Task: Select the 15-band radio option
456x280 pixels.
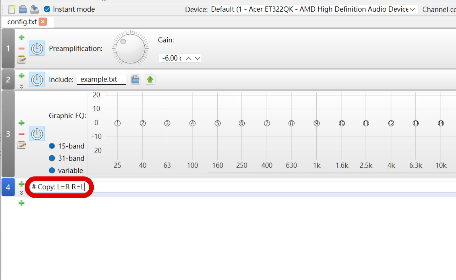Action: [x=52, y=146]
